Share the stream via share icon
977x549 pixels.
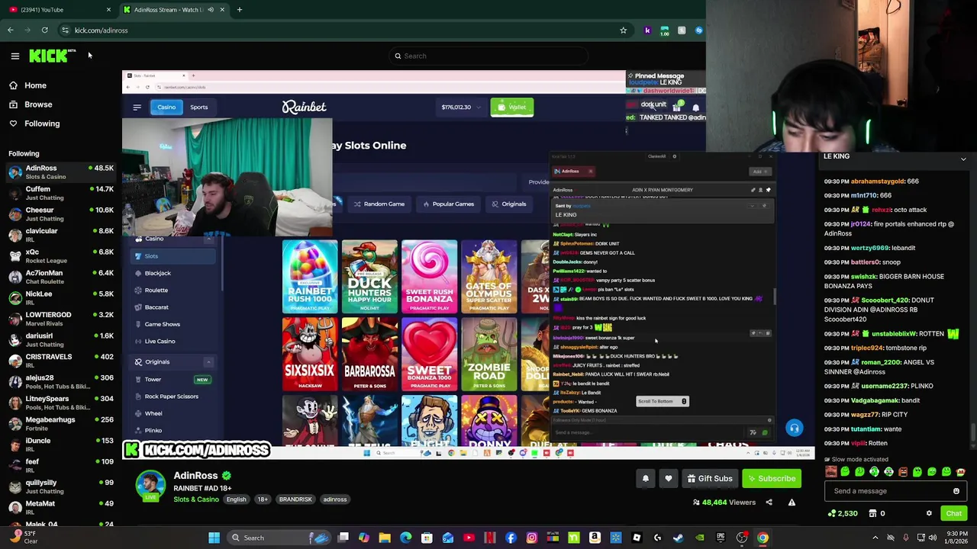click(769, 502)
